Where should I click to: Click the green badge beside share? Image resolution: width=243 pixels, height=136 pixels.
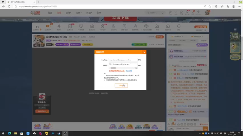(x=139, y=44)
